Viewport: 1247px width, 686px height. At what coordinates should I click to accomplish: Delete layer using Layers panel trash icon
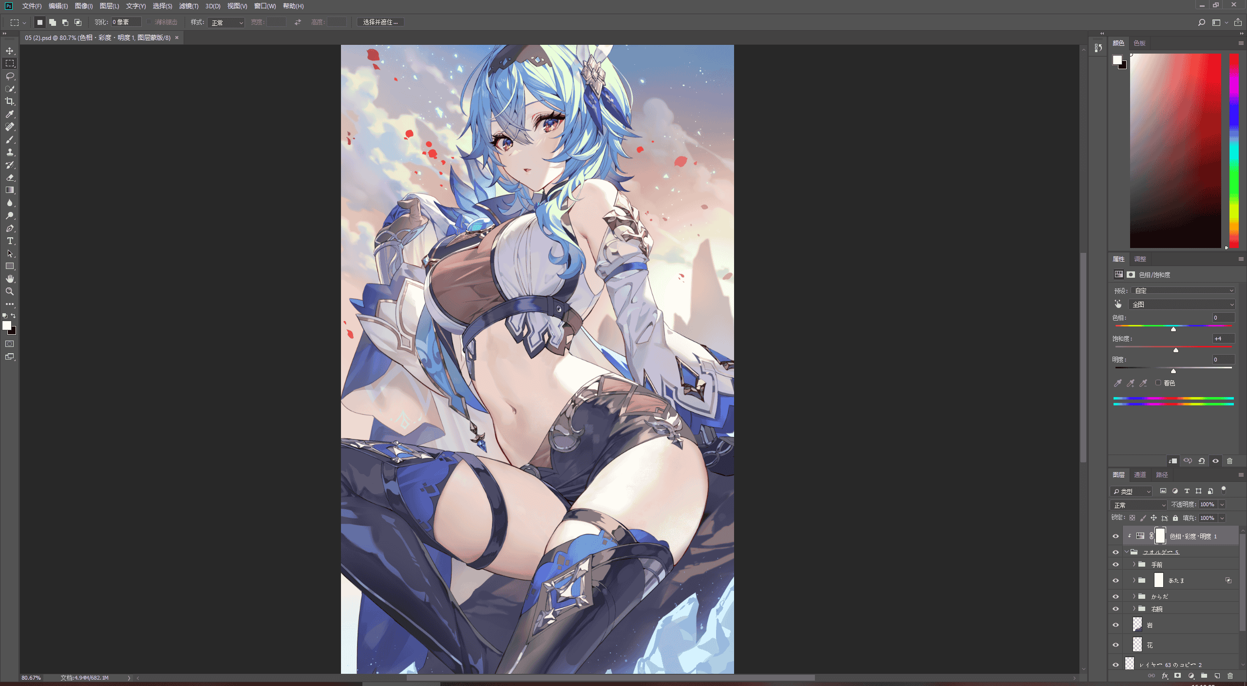tap(1230, 676)
